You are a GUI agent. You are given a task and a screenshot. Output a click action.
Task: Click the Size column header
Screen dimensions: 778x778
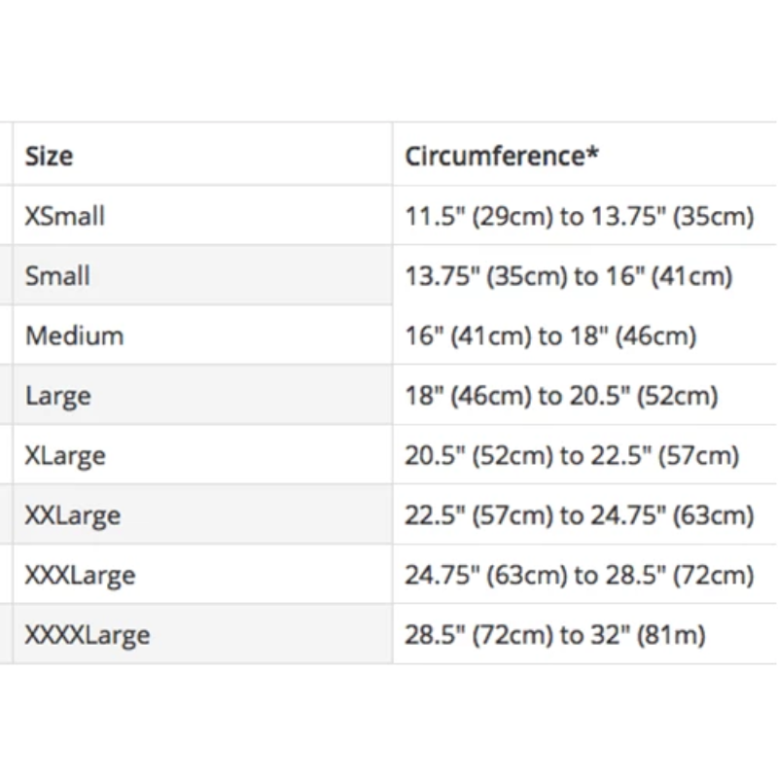coord(50,156)
